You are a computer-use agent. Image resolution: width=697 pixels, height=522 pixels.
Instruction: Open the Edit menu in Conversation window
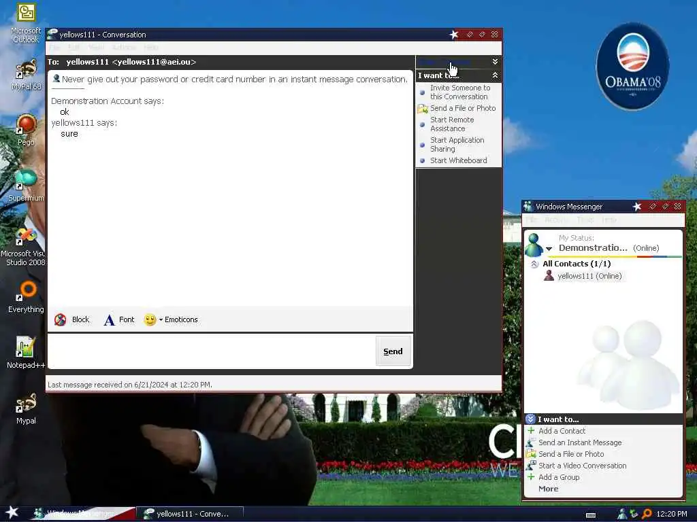pos(74,48)
